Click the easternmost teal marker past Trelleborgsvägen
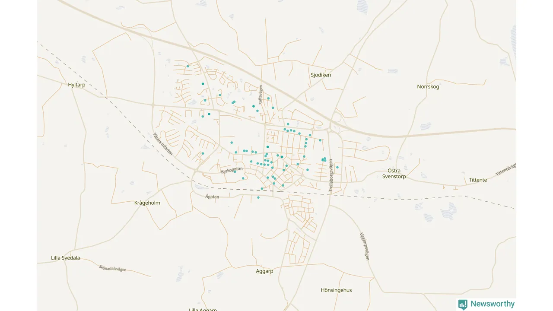Image resolution: width=553 pixels, height=311 pixels. [337, 167]
